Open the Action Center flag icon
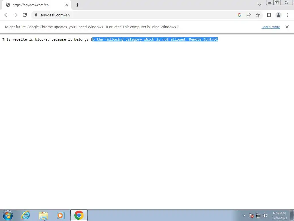 click(x=251, y=216)
